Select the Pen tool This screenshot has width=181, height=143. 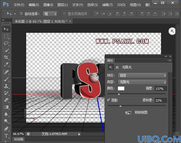[6, 129]
